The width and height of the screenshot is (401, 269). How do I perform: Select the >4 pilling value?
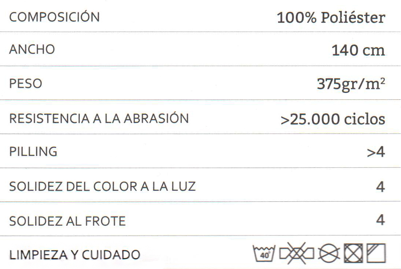(x=376, y=152)
